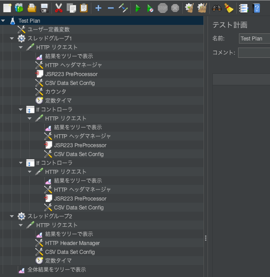Collapse the スレッドグループ2 tree node
This screenshot has width=270, height=277.
pos(12,216)
